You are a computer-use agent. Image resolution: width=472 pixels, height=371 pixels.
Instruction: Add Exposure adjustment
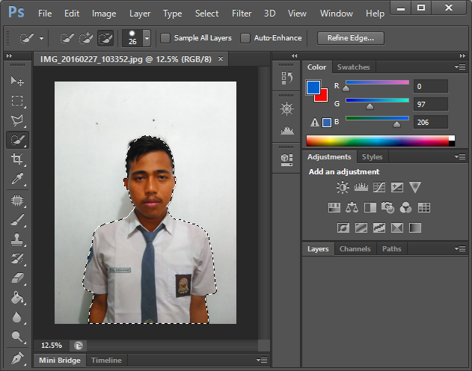tap(397, 188)
